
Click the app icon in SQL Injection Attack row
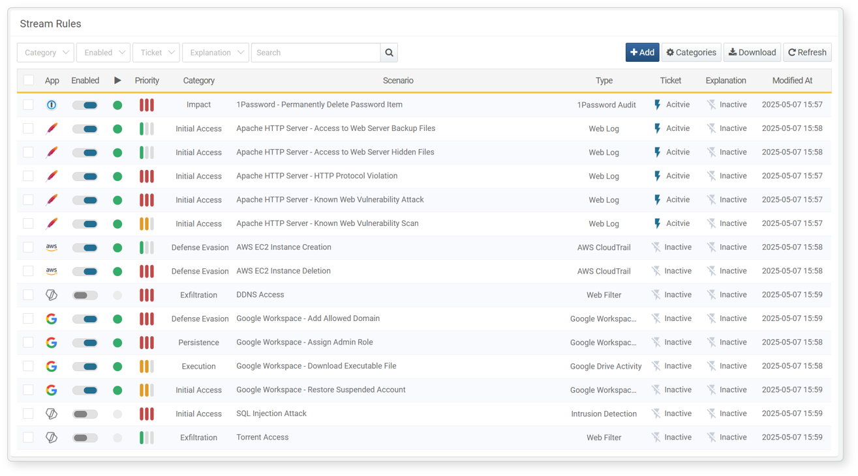52,413
